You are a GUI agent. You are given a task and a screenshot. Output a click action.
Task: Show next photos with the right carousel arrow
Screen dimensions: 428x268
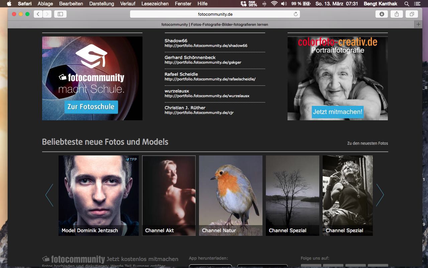point(380,195)
